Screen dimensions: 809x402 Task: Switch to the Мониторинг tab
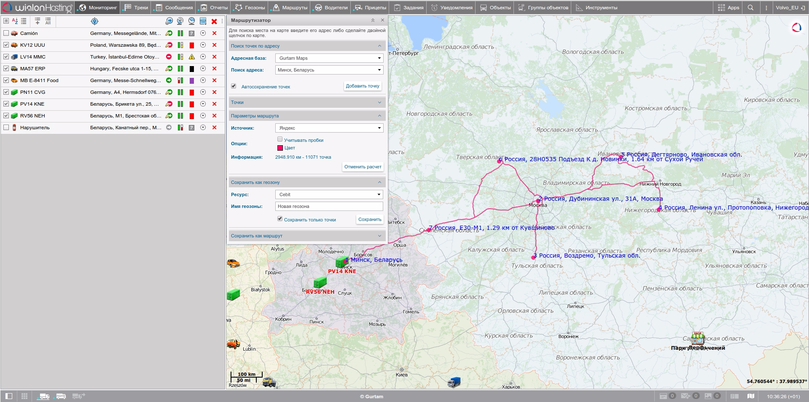pos(97,7)
